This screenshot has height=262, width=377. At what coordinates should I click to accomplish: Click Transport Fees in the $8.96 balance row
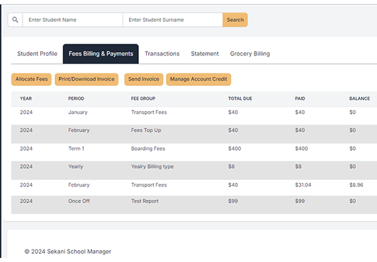pos(149,185)
